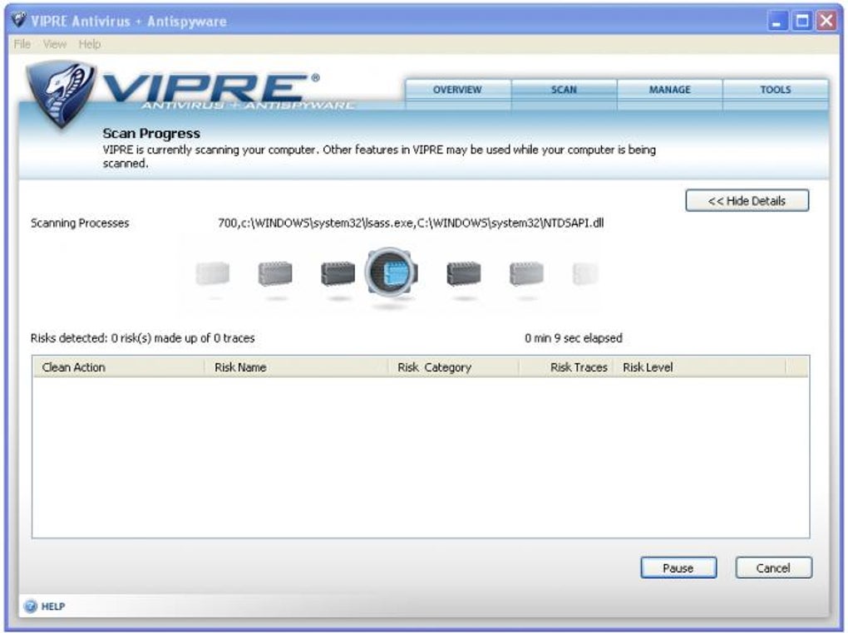Screen dimensions: 848x633
Task: Click the chip icon right of the spinner
Action: point(462,274)
